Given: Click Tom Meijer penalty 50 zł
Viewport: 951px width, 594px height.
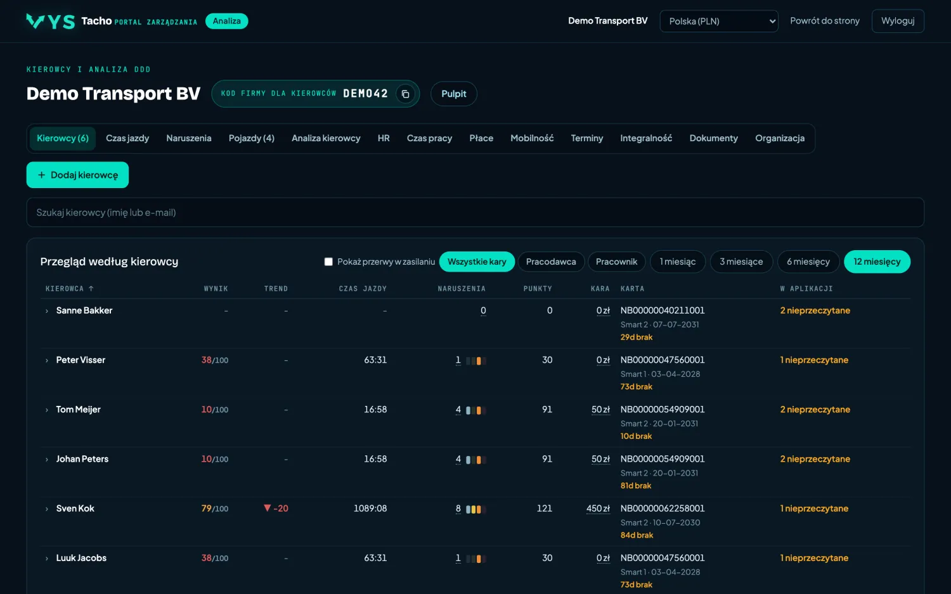Looking at the screenshot, I should pyautogui.click(x=600, y=410).
